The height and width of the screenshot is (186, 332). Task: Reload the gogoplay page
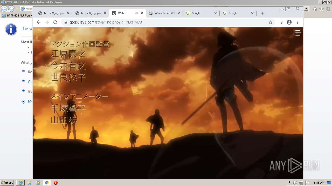click(55, 22)
